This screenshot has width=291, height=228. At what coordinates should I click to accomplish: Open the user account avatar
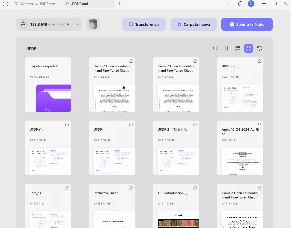pos(251,4)
